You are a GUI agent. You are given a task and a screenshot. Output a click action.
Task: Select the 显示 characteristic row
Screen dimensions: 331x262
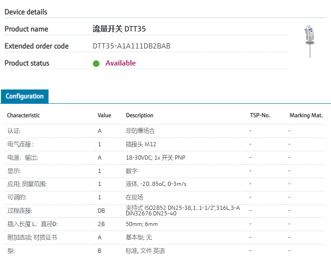14,171
